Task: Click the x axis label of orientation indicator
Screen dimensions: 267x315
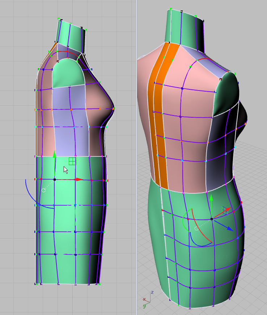Action: click(x=144, y=299)
